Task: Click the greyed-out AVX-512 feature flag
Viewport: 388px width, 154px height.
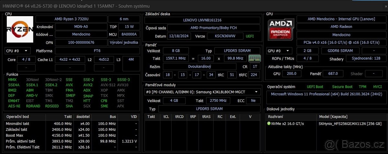Action: click(x=108, y=85)
